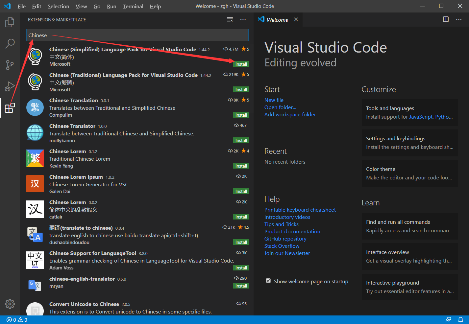Open the Search view in activity bar
The image size is (469, 324).
pos(10,43)
